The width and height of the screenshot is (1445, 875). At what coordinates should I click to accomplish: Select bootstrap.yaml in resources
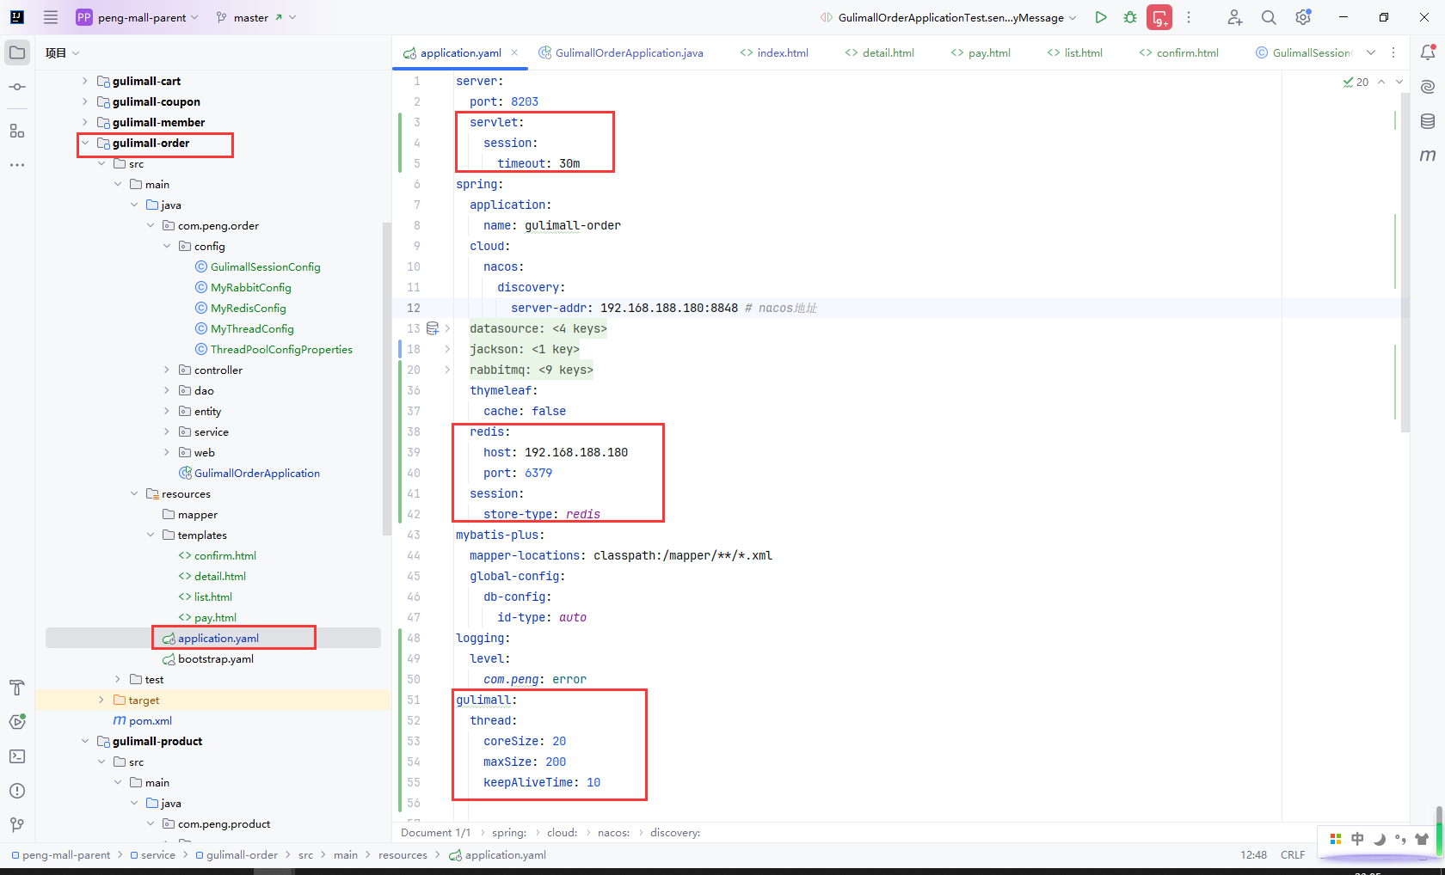pyautogui.click(x=216, y=658)
